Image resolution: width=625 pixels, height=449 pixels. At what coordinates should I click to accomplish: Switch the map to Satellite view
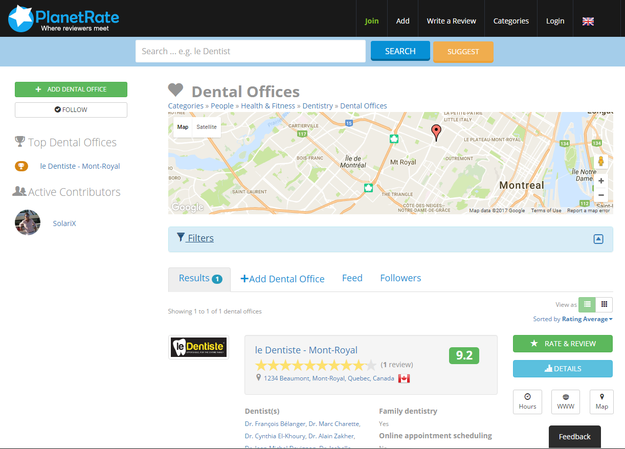click(x=207, y=127)
